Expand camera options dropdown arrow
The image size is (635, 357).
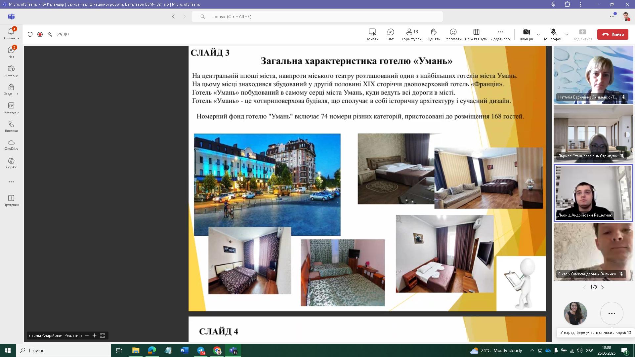click(x=538, y=34)
